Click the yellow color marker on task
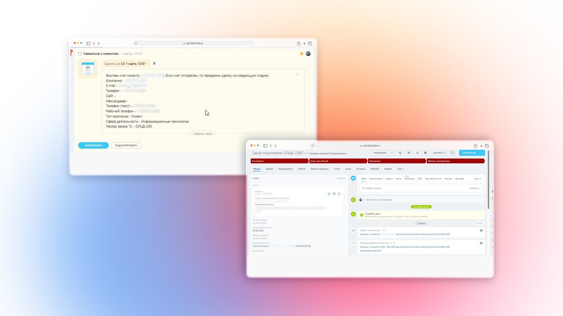563x316 pixels. (x=301, y=54)
